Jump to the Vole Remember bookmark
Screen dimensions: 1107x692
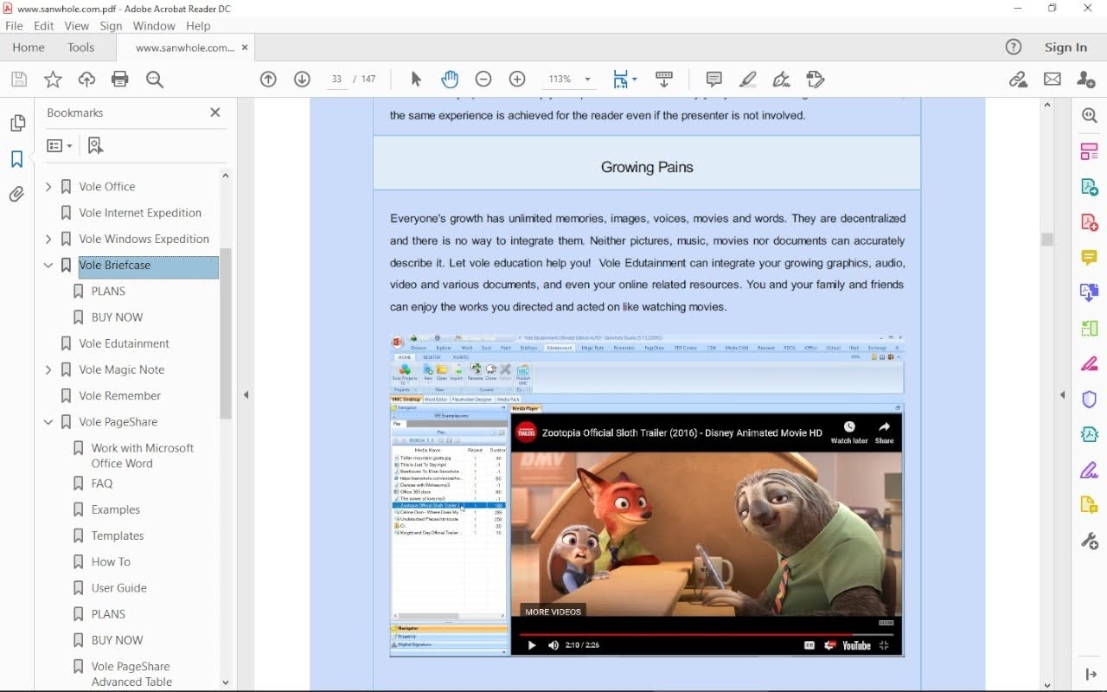click(119, 396)
